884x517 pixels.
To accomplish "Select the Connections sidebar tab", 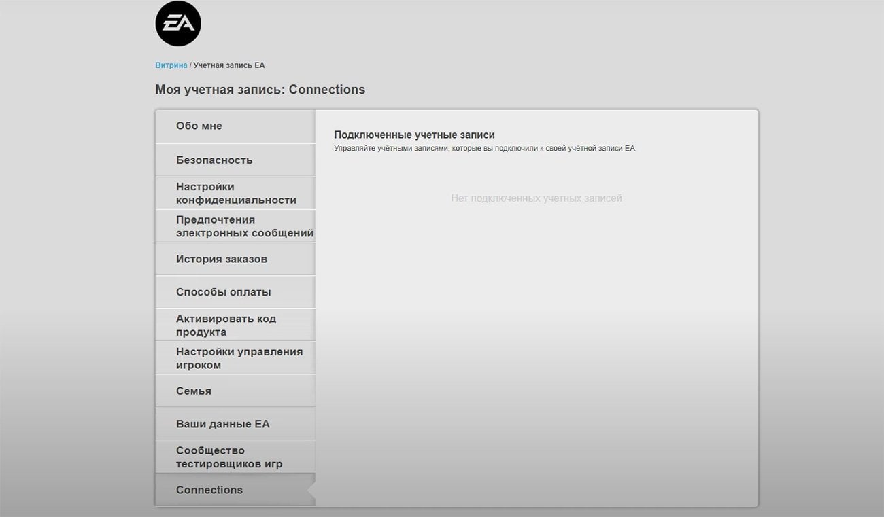I will pos(235,490).
